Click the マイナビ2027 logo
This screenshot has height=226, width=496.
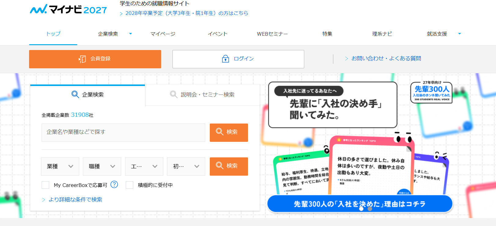pos(68,9)
